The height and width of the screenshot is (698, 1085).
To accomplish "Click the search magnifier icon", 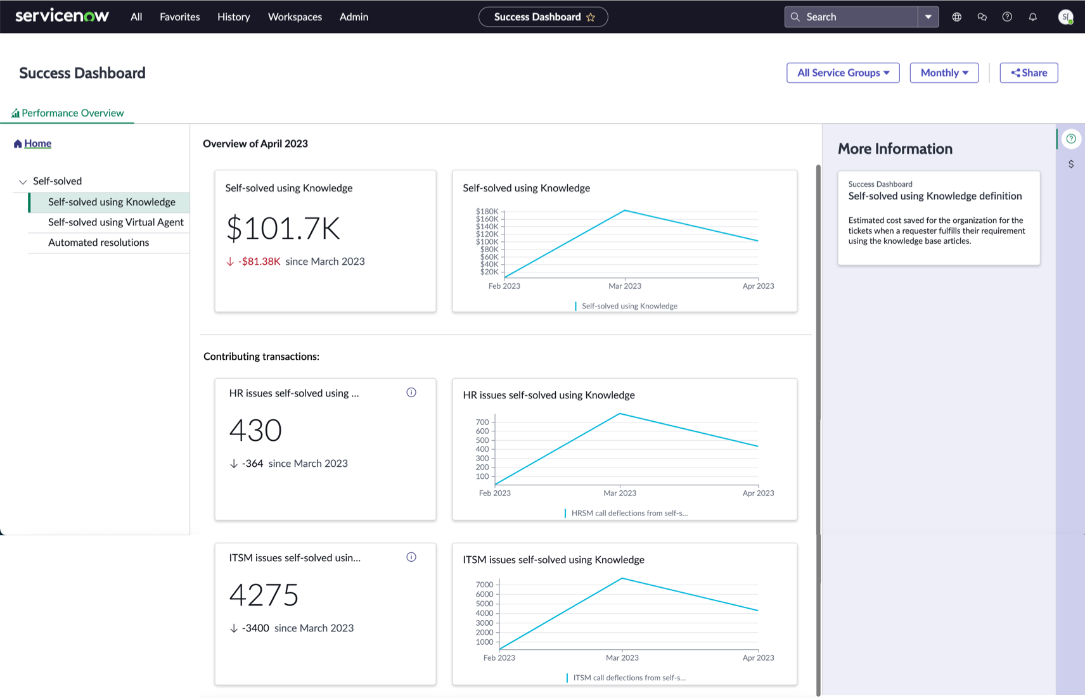I will coord(795,17).
